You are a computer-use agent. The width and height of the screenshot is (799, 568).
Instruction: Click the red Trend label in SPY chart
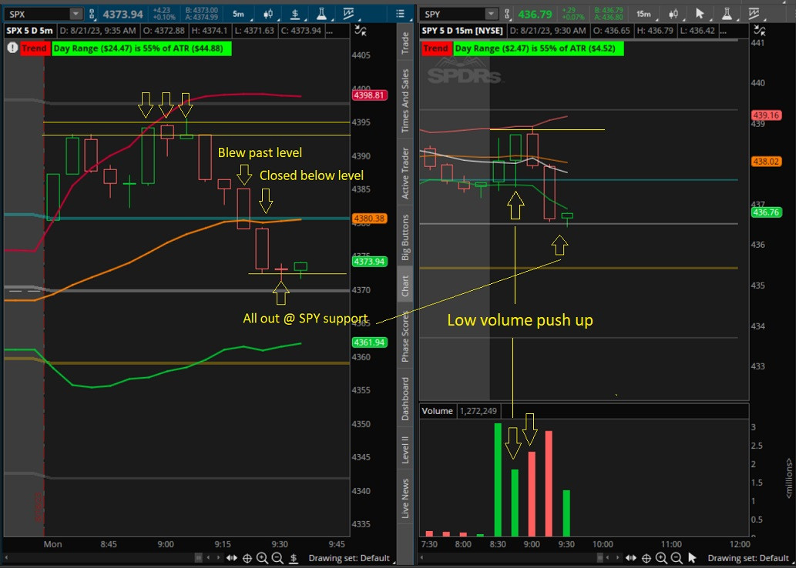coord(435,48)
